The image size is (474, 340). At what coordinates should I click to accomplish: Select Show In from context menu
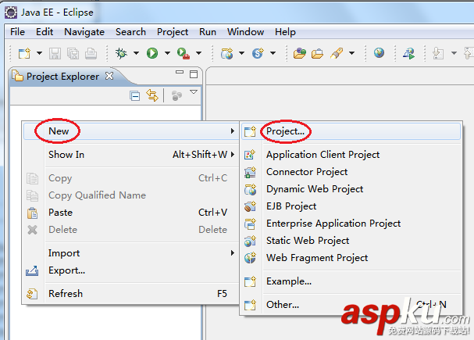click(131, 155)
